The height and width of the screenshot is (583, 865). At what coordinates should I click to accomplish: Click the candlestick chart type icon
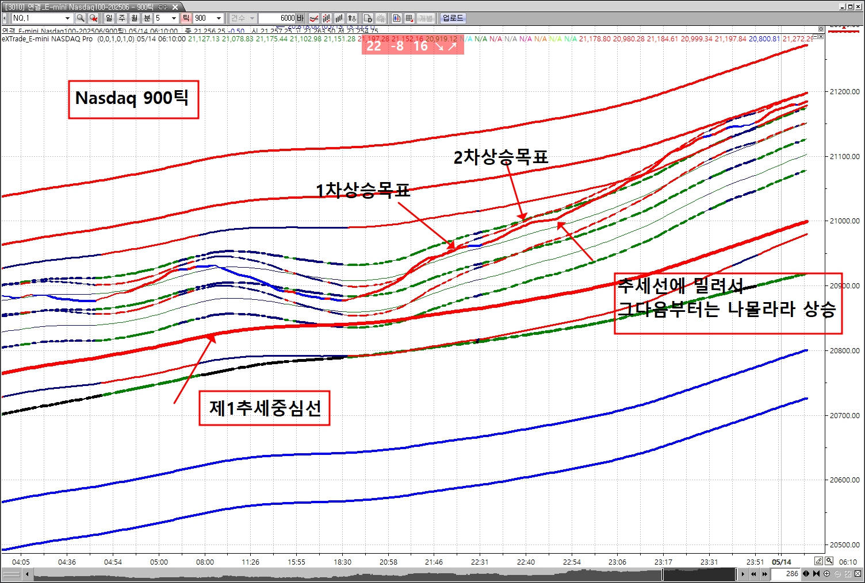click(x=327, y=18)
